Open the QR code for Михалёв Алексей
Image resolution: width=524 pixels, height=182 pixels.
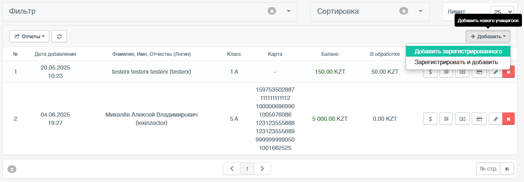(446, 119)
